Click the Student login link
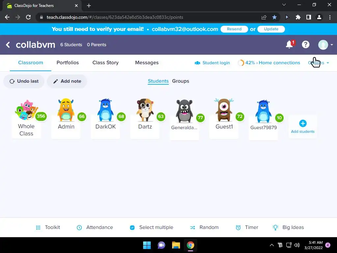Image resolution: width=337 pixels, height=253 pixels. tap(212, 63)
